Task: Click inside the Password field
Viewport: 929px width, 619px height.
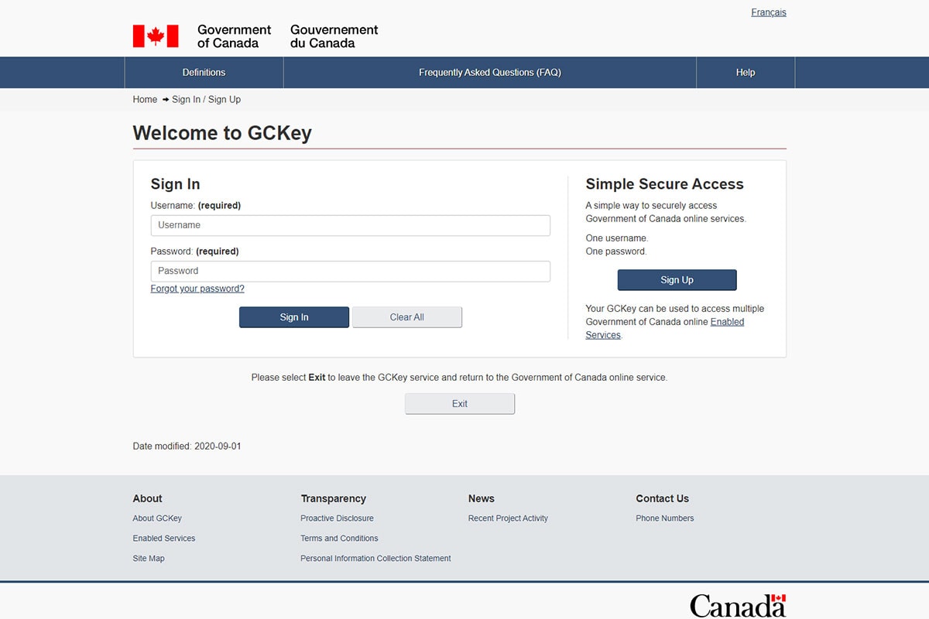Action: pos(350,271)
